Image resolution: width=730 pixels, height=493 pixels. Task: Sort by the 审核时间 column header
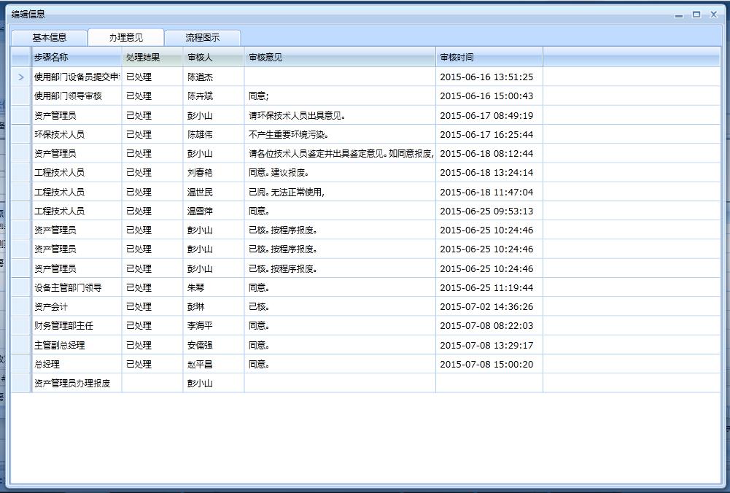point(489,57)
